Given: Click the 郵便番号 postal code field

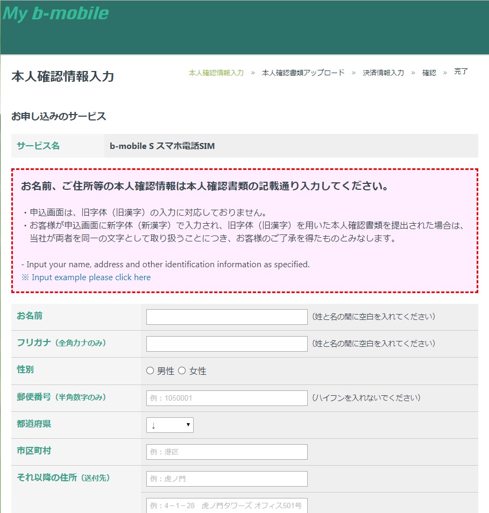Looking at the screenshot, I should 227,398.
